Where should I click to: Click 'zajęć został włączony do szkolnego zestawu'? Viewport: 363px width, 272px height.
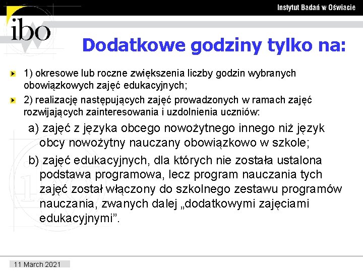click(191, 189)
